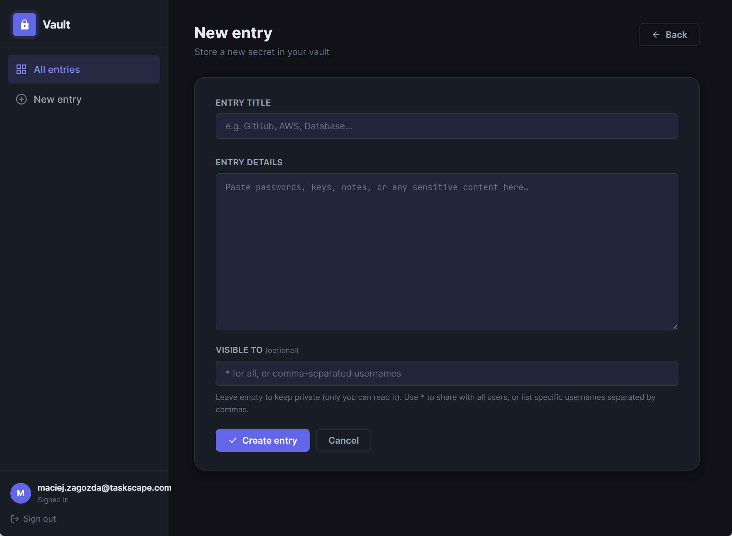This screenshot has width=732, height=536.
Task: Click the checkmark icon on Create entry
Action: click(233, 440)
